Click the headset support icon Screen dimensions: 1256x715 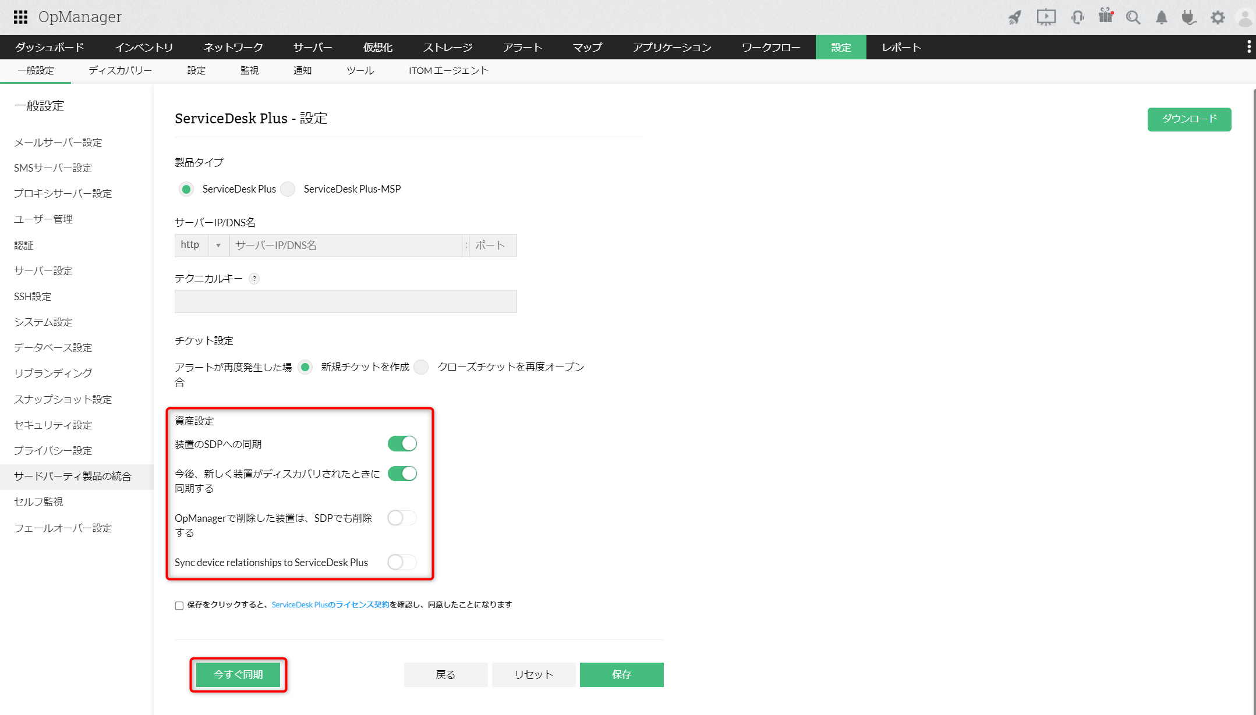[x=1078, y=17]
